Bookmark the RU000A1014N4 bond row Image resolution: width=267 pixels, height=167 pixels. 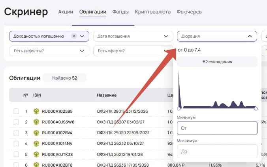(x=16, y=144)
